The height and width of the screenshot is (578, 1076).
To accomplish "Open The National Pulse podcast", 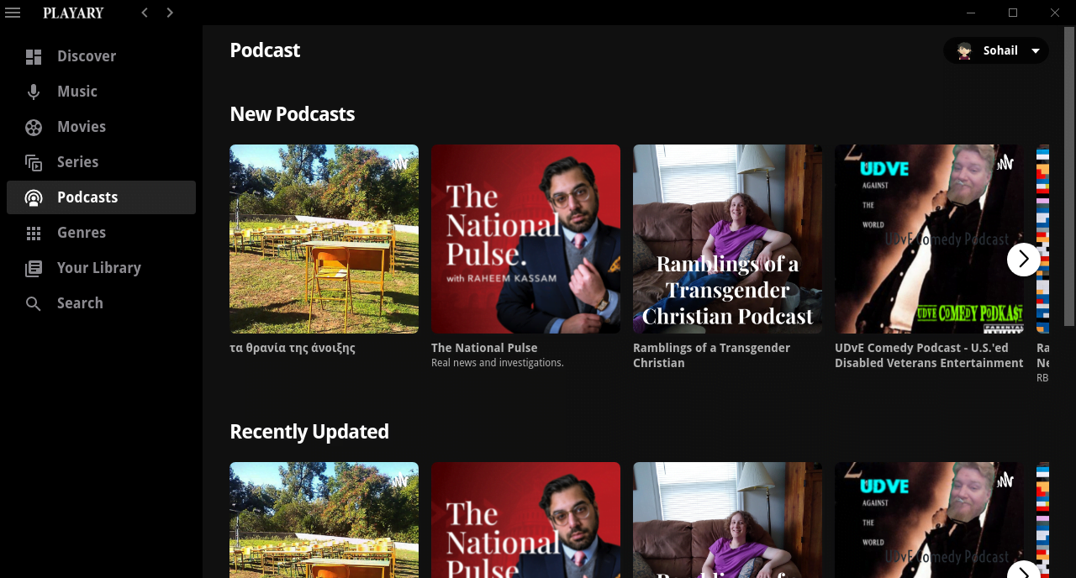I will pos(525,239).
